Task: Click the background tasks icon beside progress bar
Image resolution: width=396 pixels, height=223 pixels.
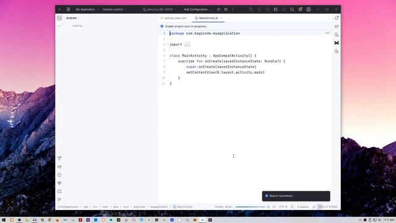Action: pos(268,207)
